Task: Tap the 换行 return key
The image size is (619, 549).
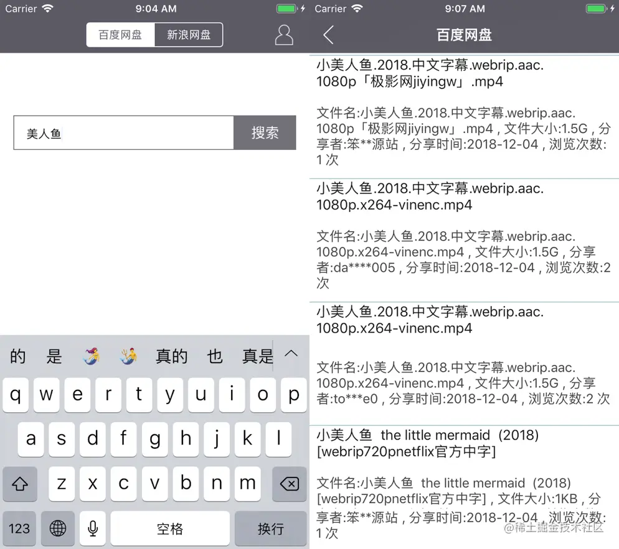Action: pyautogui.click(x=271, y=528)
